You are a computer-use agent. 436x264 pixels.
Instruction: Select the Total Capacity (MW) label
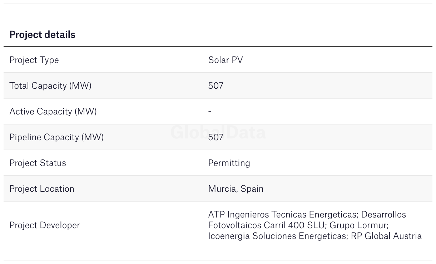coord(50,86)
